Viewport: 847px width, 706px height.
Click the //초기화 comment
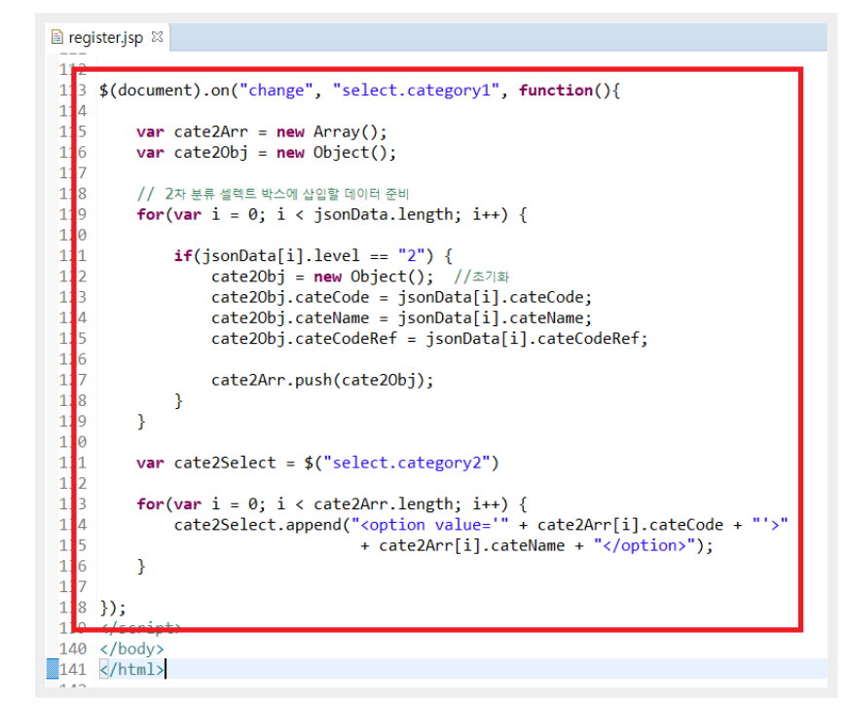pyautogui.click(x=481, y=278)
